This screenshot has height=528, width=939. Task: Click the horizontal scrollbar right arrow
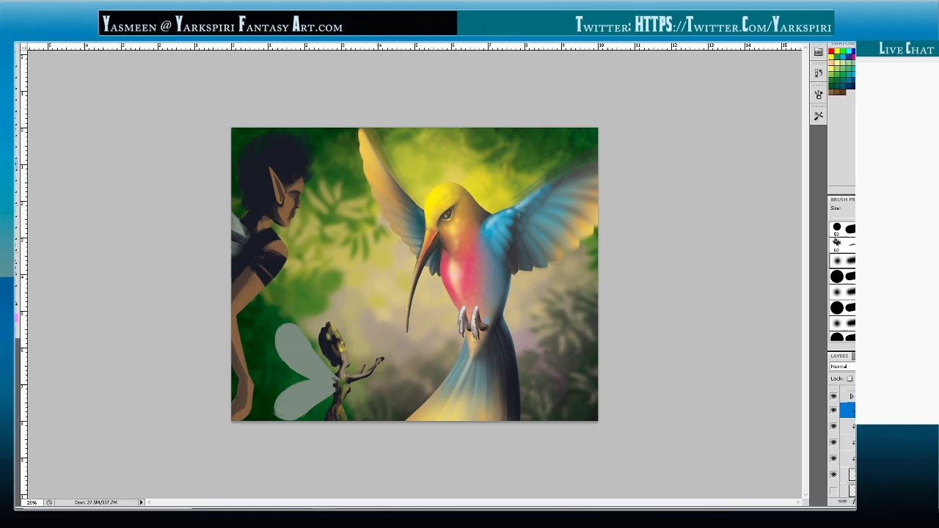798,502
